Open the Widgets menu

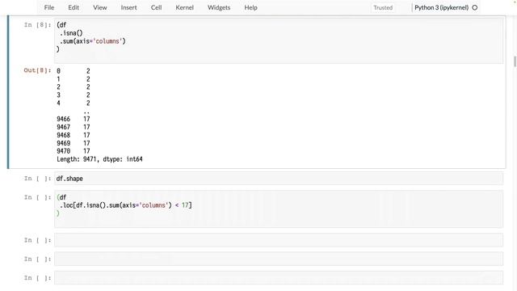(x=219, y=7)
